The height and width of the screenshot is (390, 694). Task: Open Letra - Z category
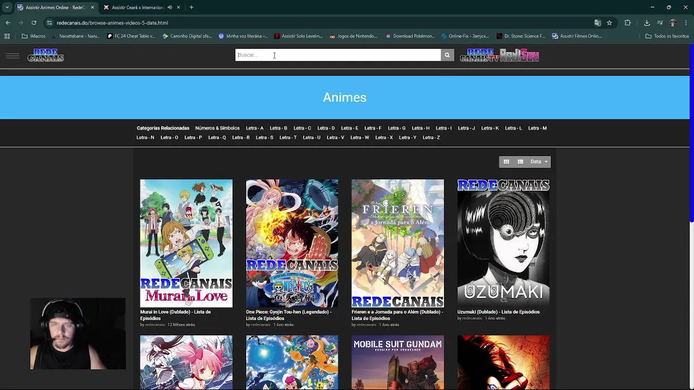[431, 138]
